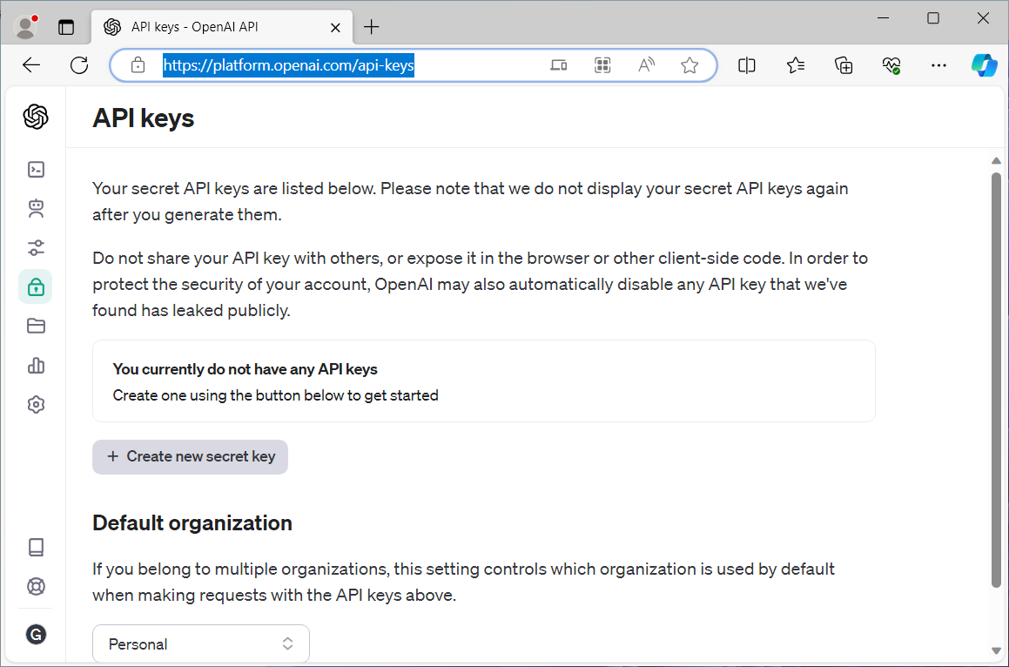Screen dimensions: 1009x667
Task: Open Browser essentials heart icon
Action: point(891,65)
